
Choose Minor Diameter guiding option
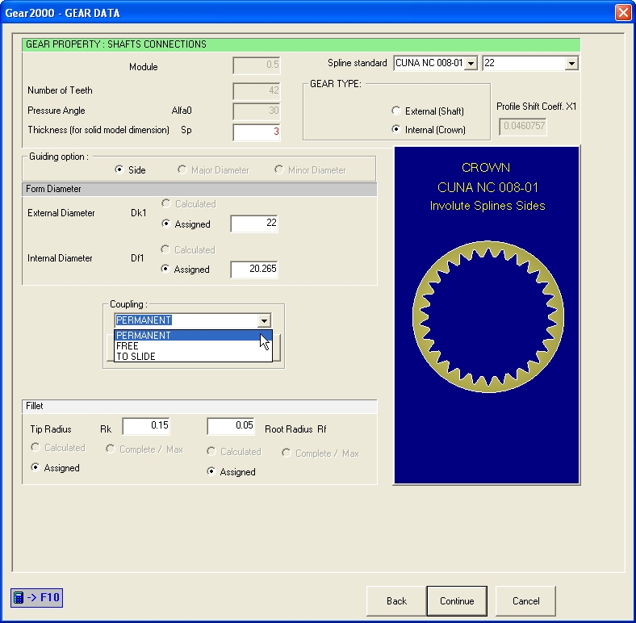(310, 170)
